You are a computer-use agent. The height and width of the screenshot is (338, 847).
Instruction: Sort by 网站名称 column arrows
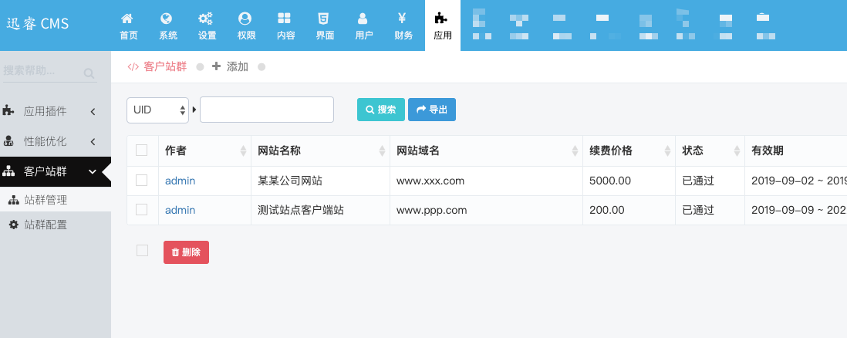point(383,151)
